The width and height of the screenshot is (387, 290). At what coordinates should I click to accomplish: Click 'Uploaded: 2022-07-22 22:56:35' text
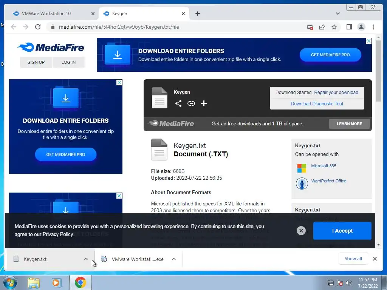tap(186, 178)
